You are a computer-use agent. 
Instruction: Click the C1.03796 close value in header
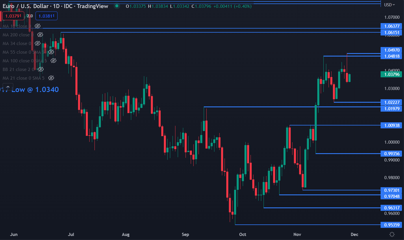click(201, 6)
